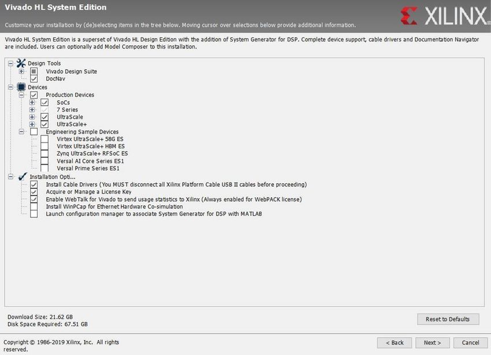Enable Versal Prime Series ES1 checkbox

(x=44, y=168)
